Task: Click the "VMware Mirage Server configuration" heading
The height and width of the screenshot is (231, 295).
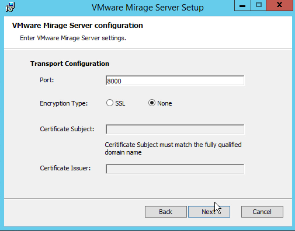Action: click(78, 26)
